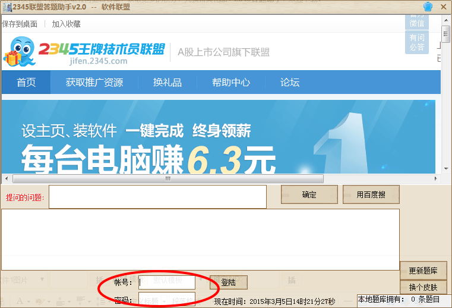Open 保存到桌面 link

(20, 24)
